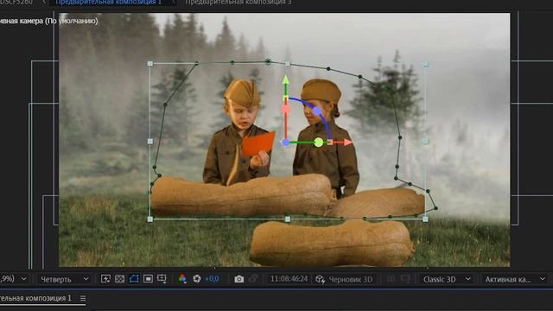Toggle Fast Previews lightning icon

pos(105,279)
